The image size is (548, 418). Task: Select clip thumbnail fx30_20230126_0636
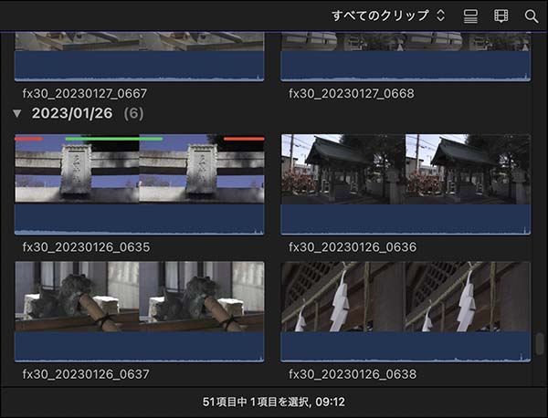tap(406, 184)
